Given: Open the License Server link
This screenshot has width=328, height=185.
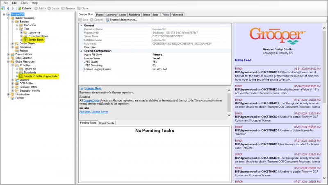Looking at the screenshot, I should pyautogui.click(x=100, y=112).
